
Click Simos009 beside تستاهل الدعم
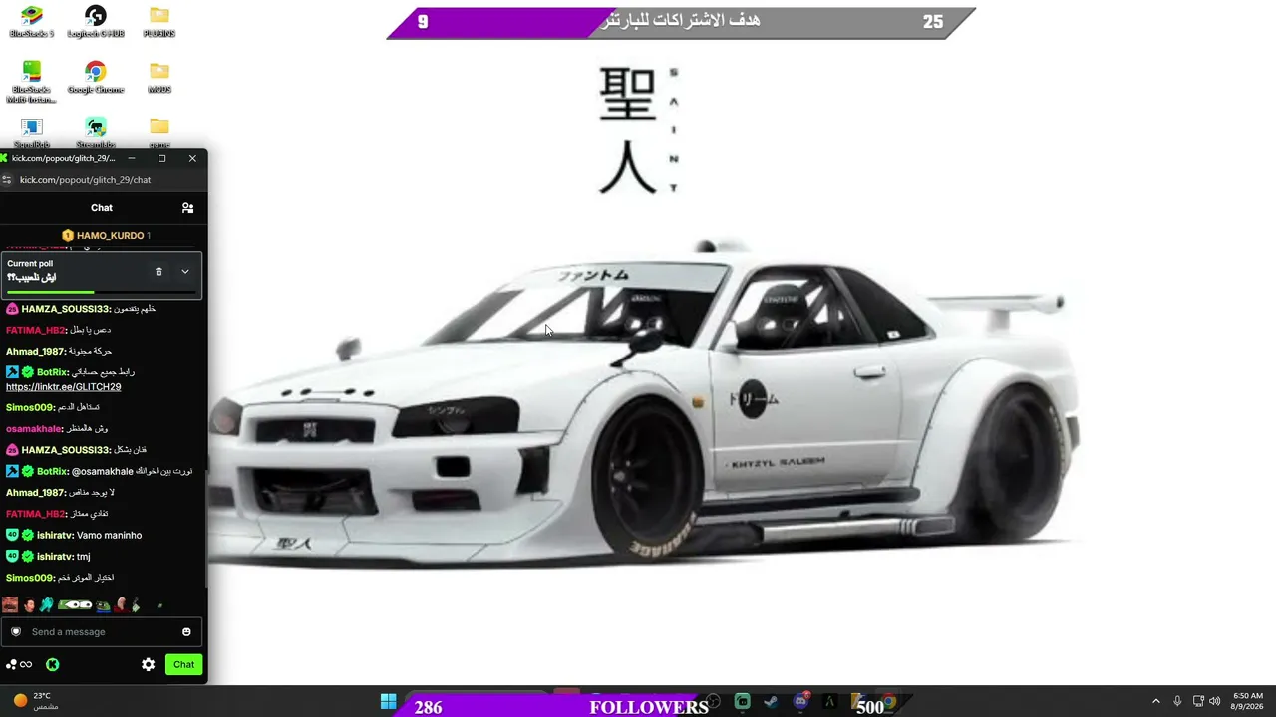pyautogui.click(x=29, y=407)
